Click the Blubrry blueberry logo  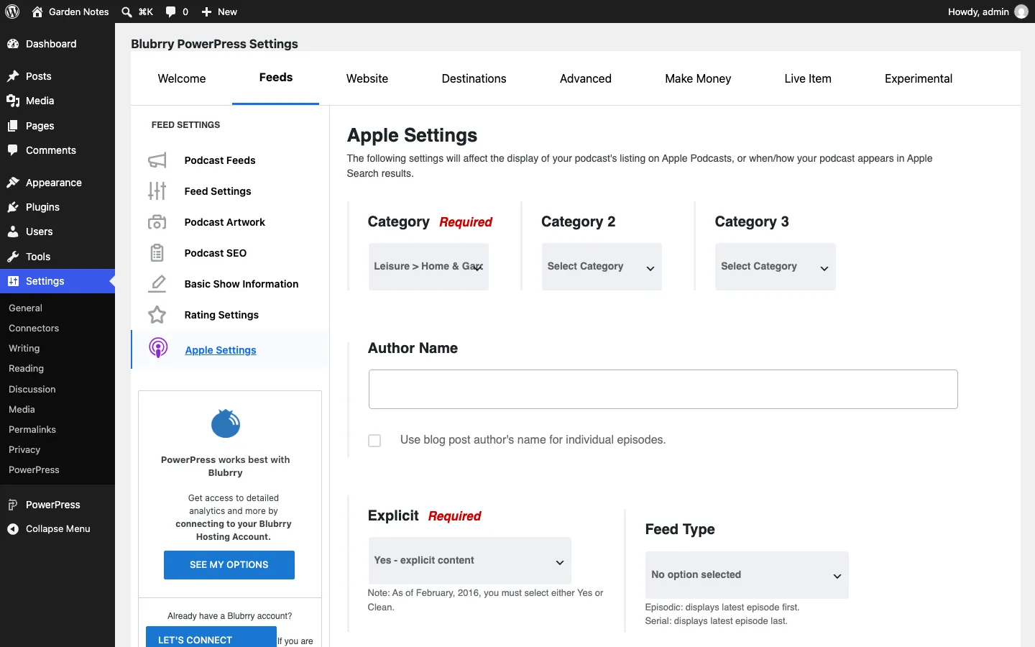(226, 423)
